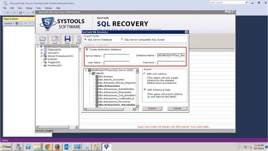Open the Tools menu in SSMS

[x=38, y=8]
